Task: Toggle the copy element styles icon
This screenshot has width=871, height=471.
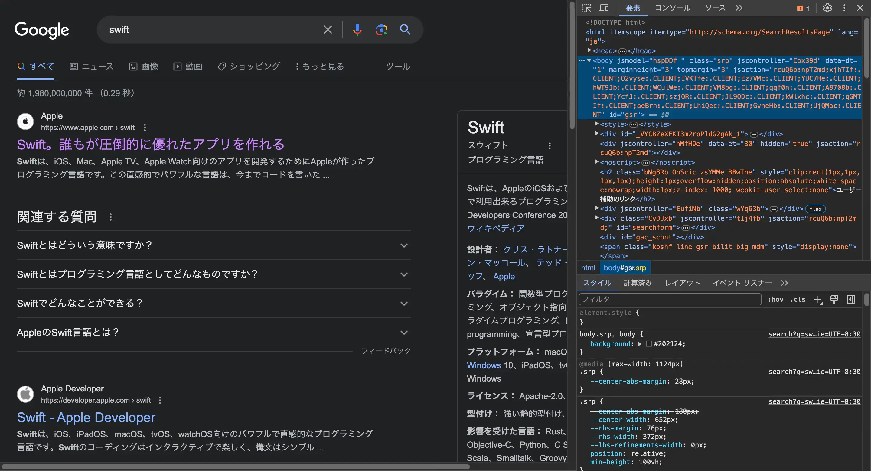Action: pos(834,299)
